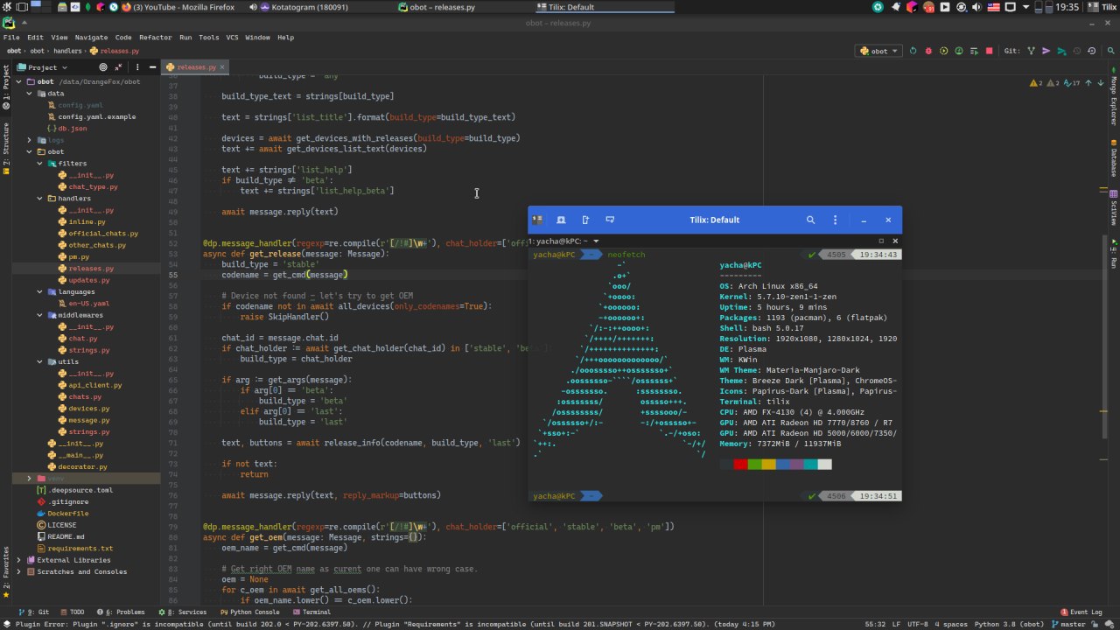
Task: Click handlers in the breadcrumb bar
Action: click(x=67, y=51)
